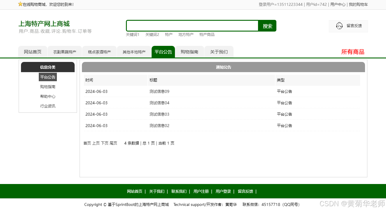Select keyword link 关键词1
Image resolution: width=386 pixels, height=210 pixels.
[133, 34]
